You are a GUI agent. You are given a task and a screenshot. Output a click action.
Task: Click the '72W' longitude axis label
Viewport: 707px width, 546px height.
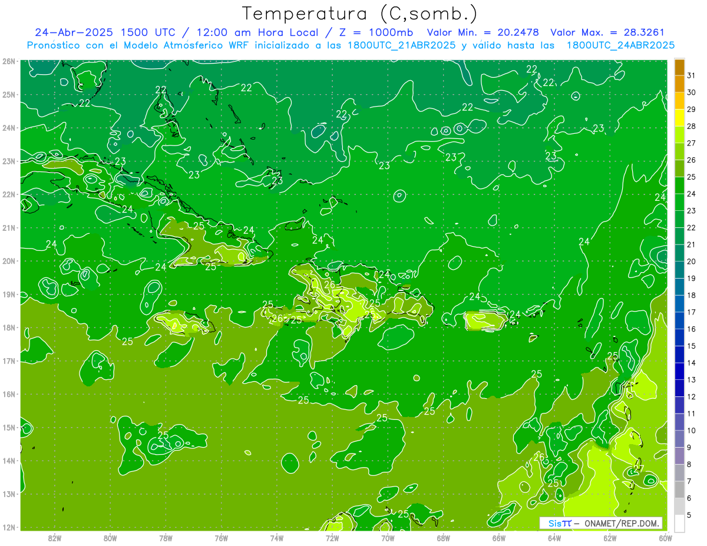click(332, 538)
